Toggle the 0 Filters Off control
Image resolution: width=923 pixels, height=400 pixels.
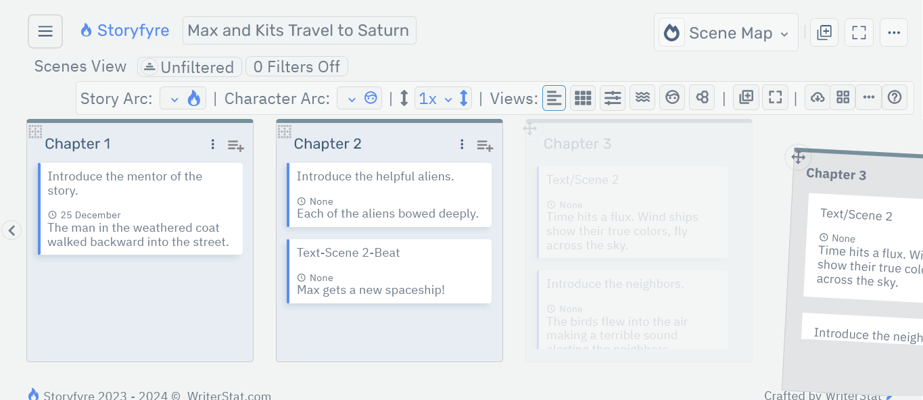[296, 66]
